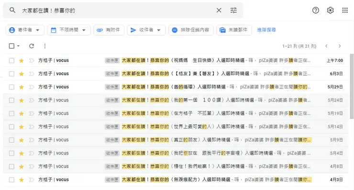Clear the search with X icon
This screenshot has height=190, width=354.
click(x=219, y=10)
